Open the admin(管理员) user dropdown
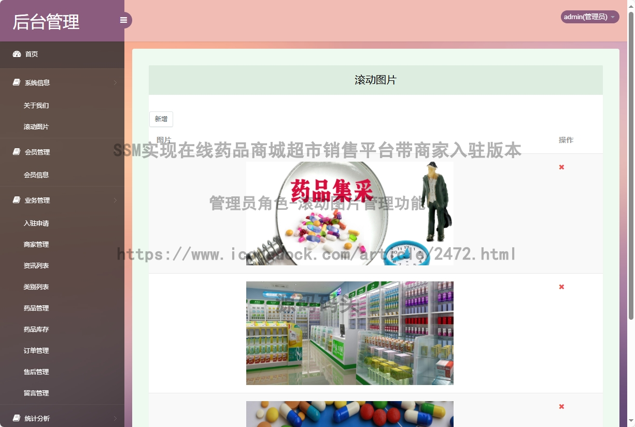Image resolution: width=635 pixels, height=427 pixels. point(590,17)
